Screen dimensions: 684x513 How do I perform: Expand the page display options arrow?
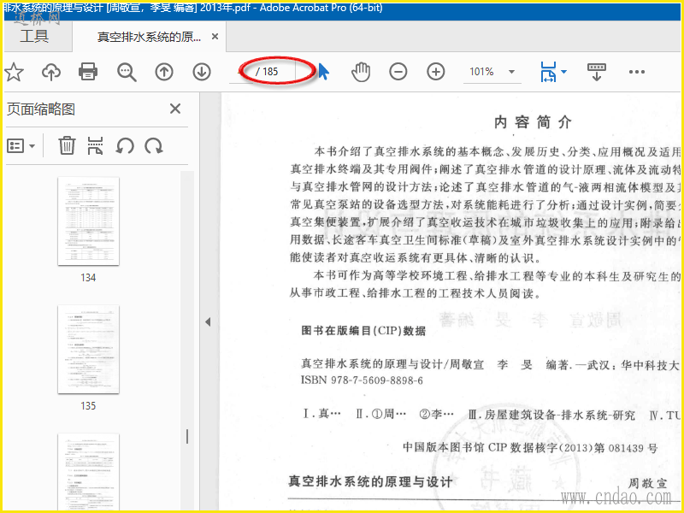click(x=564, y=72)
